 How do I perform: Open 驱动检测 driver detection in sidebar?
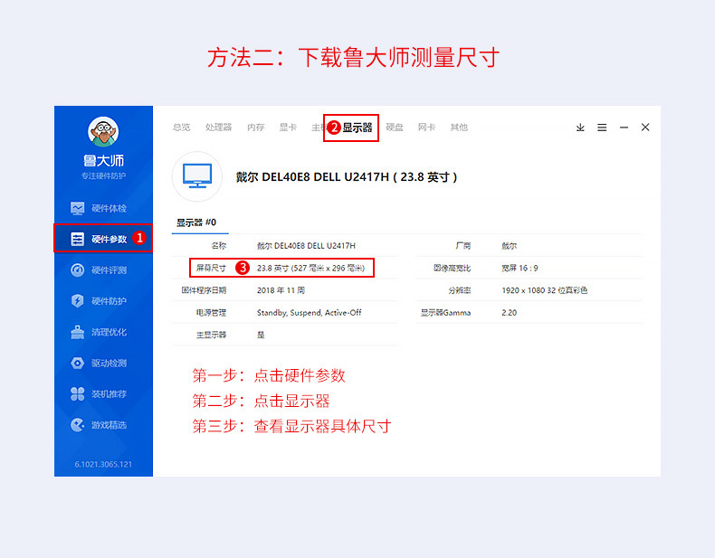point(99,363)
